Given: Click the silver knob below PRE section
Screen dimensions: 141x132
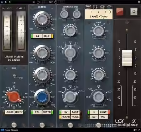Looking at the screenshot, I should (x=14, y=125).
